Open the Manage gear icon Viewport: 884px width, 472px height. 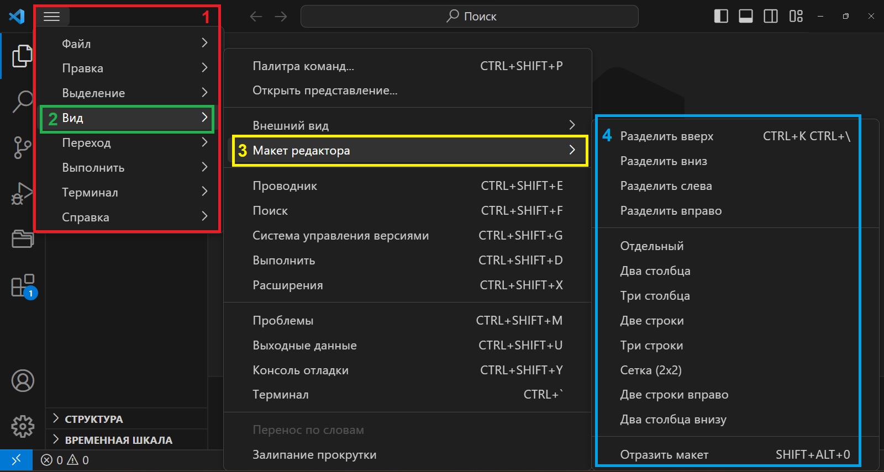pyautogui.click(x=23, y=426)
